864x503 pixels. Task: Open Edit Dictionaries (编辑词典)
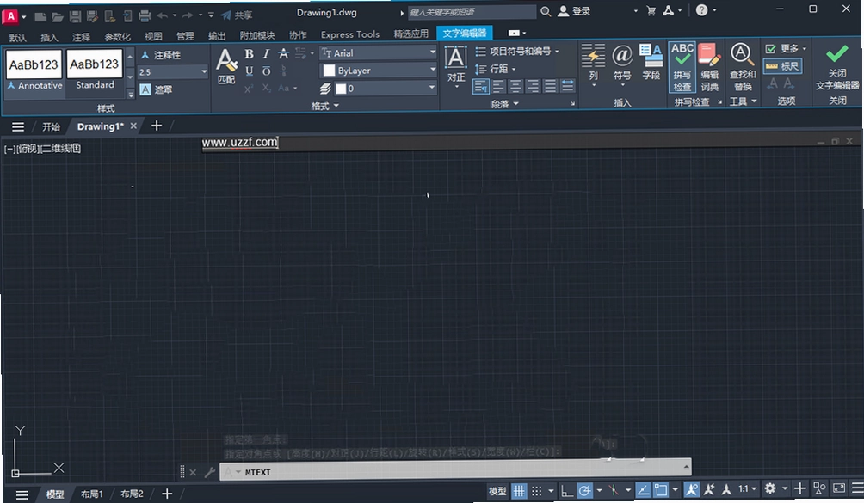pos(710,66)
